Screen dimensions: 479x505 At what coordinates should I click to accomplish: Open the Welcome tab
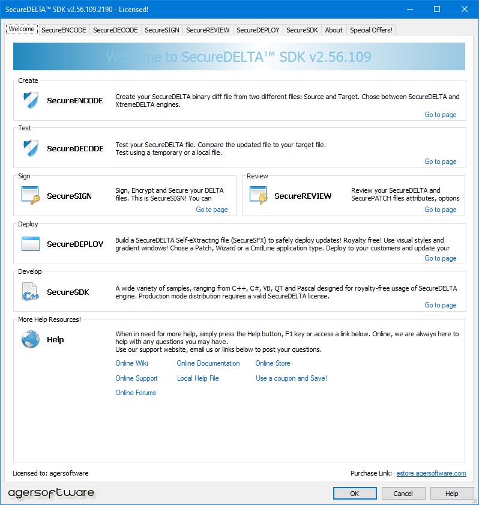point(22,29)
